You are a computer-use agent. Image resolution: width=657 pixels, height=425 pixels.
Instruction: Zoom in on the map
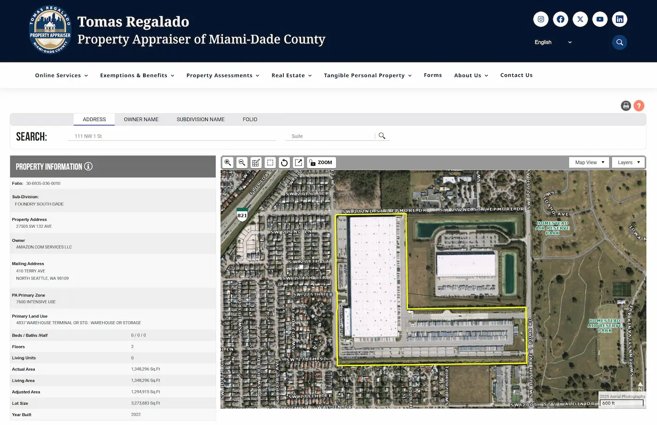228,162
